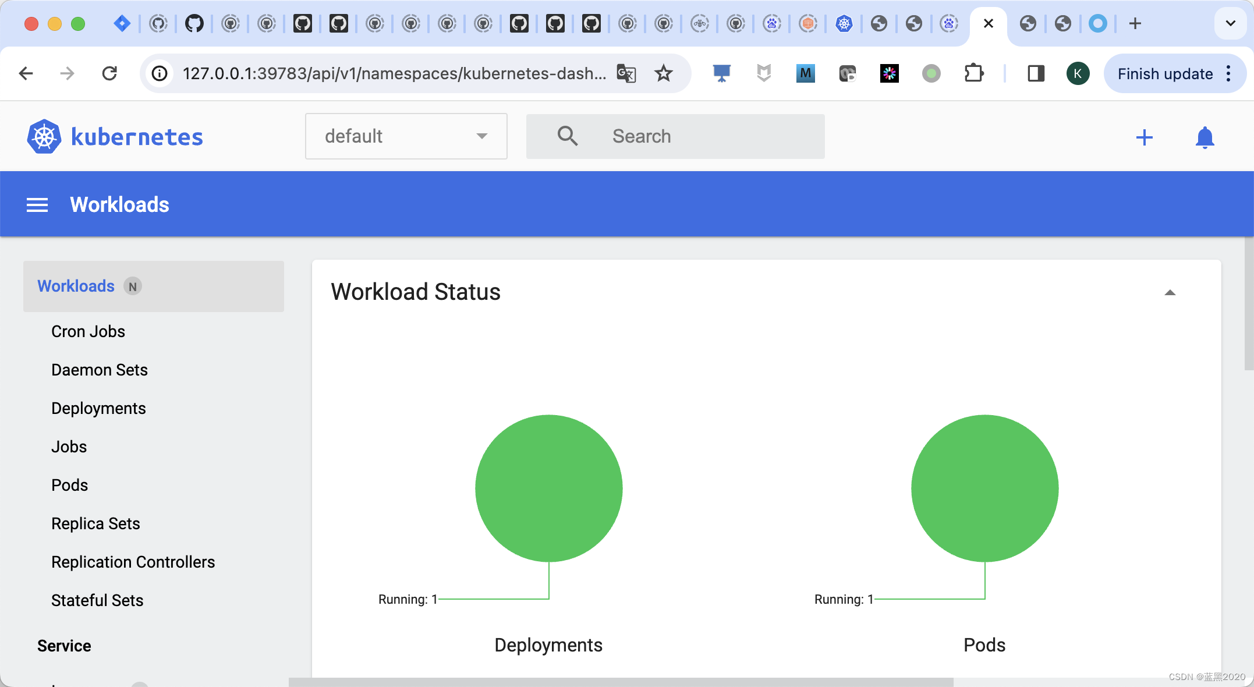Open the create new resource plus icon
Screen dimensions: 1254x687
(x=1144, y=137)
